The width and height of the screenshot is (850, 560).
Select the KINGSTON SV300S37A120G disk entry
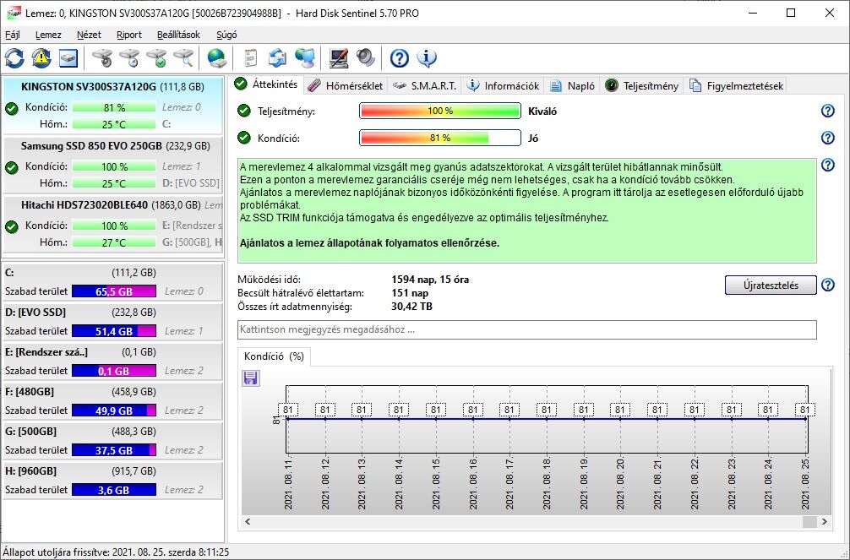112,106
